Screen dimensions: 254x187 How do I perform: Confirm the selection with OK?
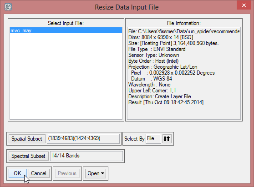[x=18, y=173]
